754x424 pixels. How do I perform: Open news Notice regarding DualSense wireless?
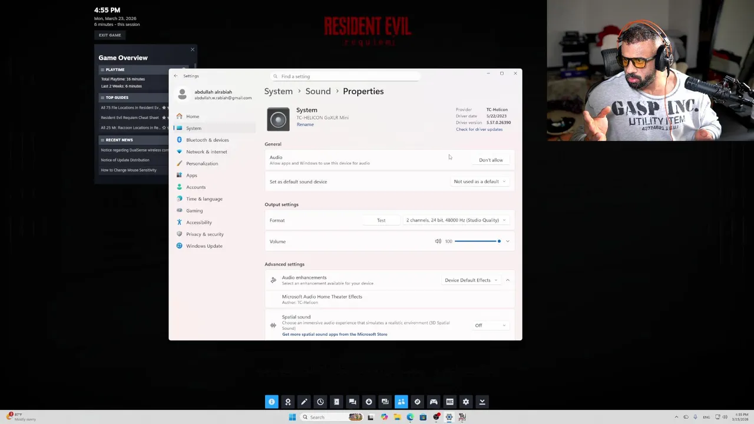pyautogui.click(x=134, y=150)
